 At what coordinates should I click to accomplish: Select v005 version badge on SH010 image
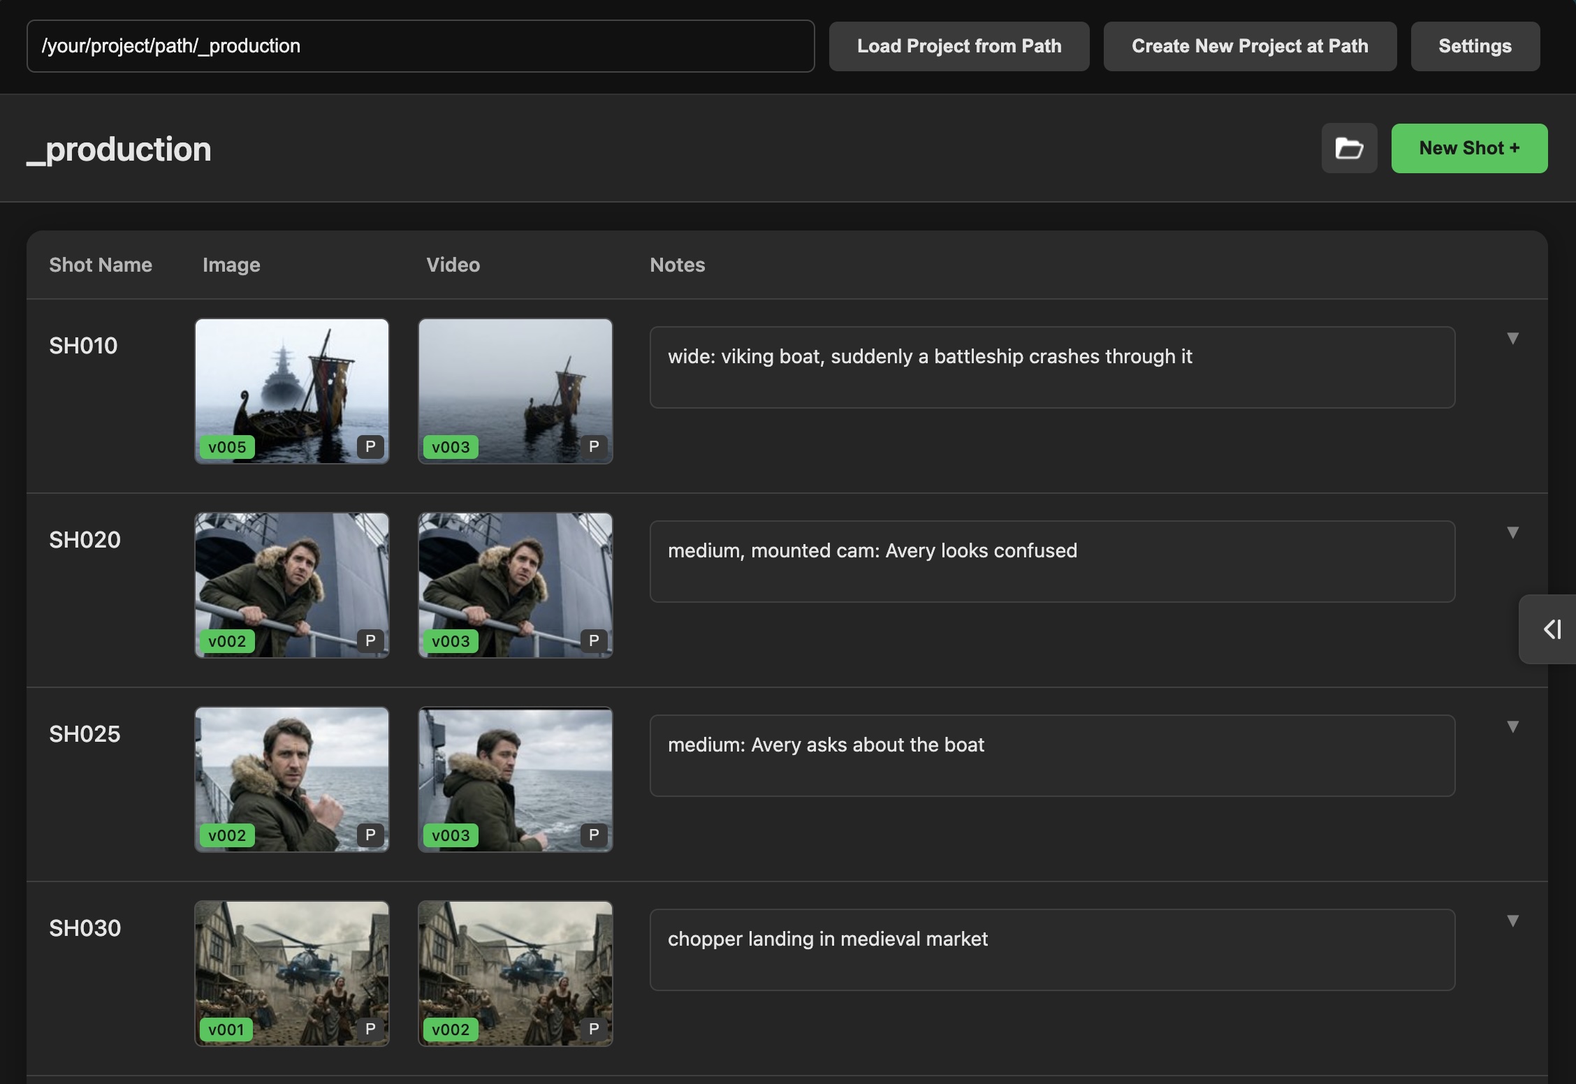(227, 447)
